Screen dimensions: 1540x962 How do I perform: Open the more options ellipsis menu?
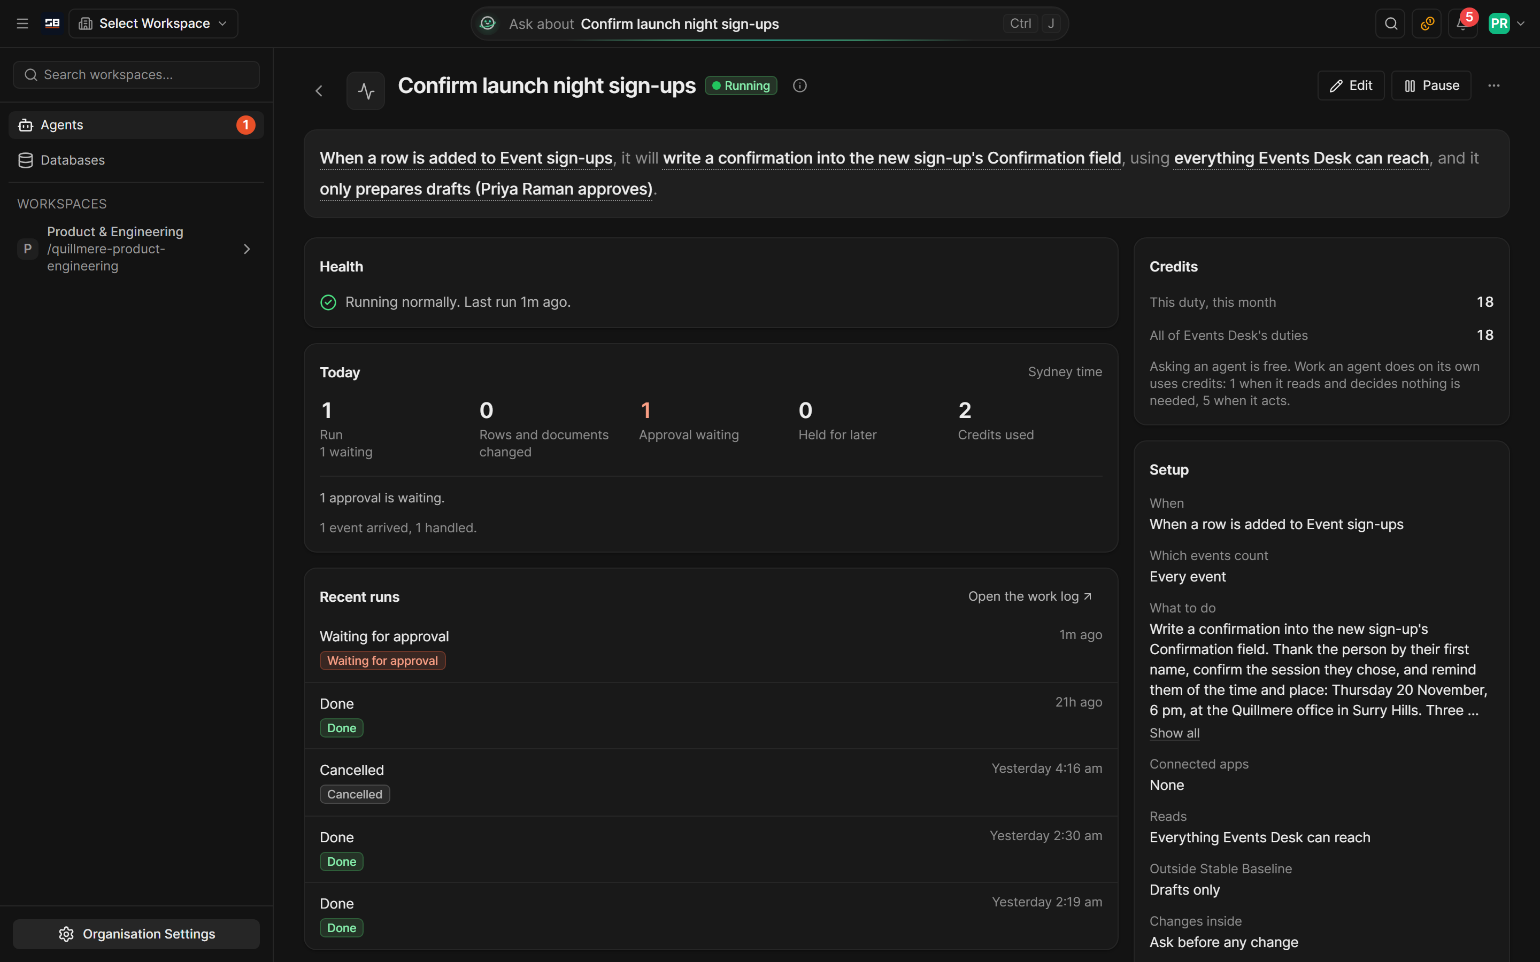click(x=1493, y=86)
